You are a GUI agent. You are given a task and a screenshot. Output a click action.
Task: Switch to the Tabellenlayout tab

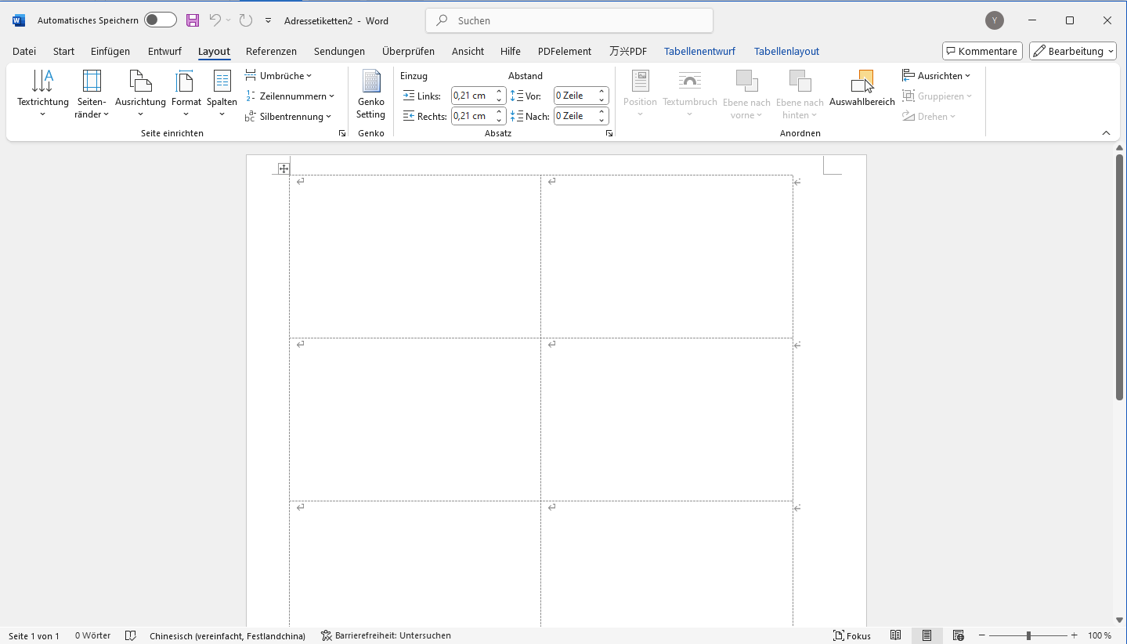pyautogui.click(x=786, y=51)
